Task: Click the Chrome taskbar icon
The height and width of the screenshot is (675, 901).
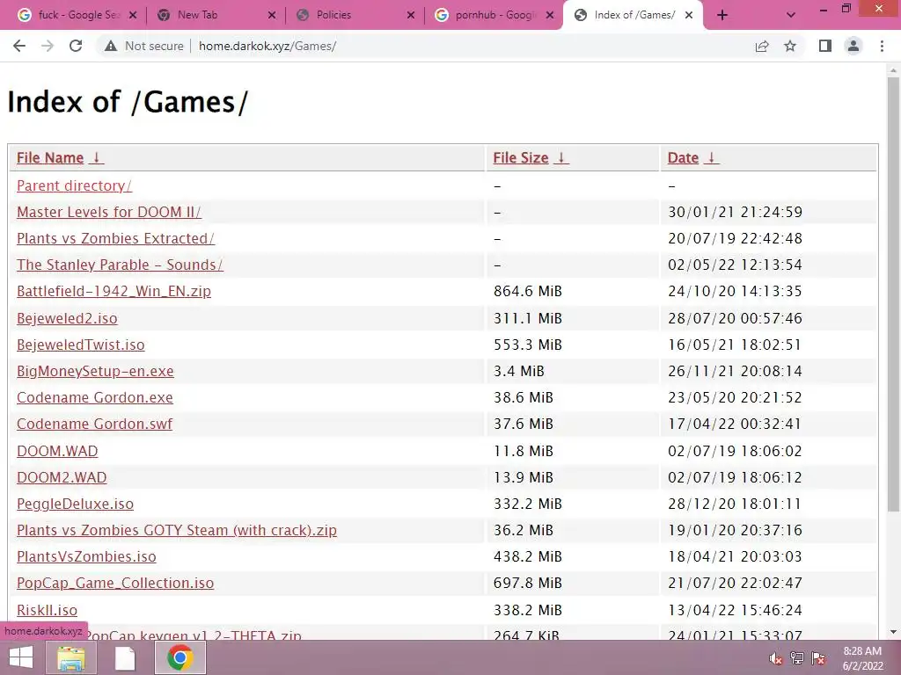Action: click(x=179, y=657)
